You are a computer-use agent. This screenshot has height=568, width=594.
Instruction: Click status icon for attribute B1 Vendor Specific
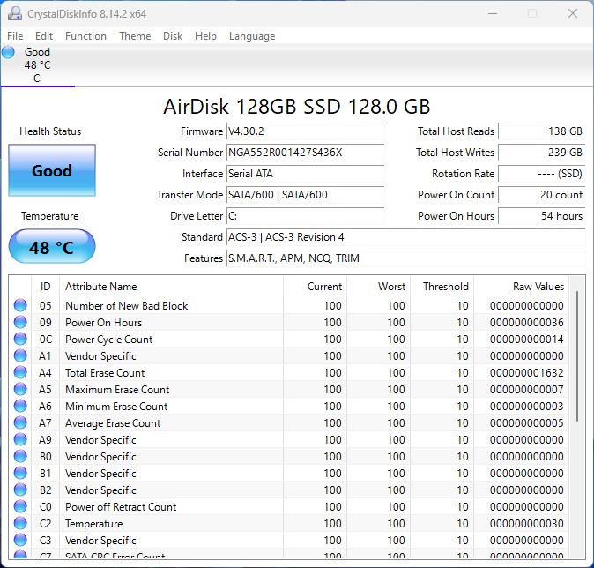click(x=20, y=473)
